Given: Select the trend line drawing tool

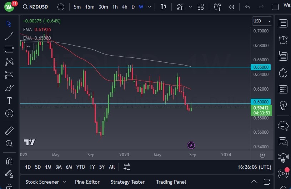Looking at the screenshot, I should pyautogui.click(x=9, y=36).
